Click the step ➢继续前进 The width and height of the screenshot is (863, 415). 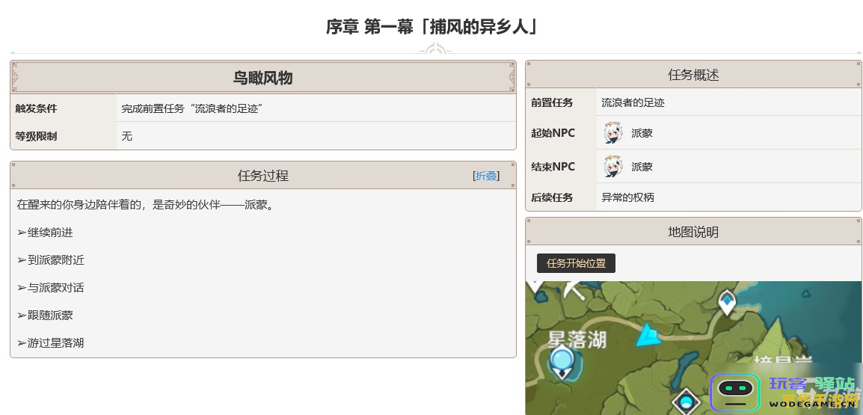[x=45, y=233]
